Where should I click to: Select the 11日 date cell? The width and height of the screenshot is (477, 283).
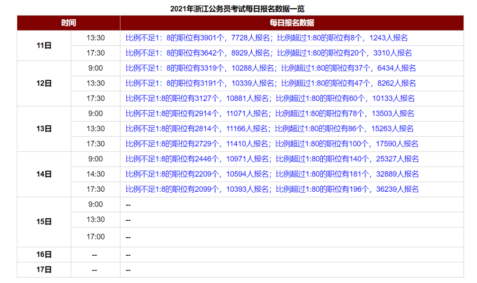[x=44, y=45]
